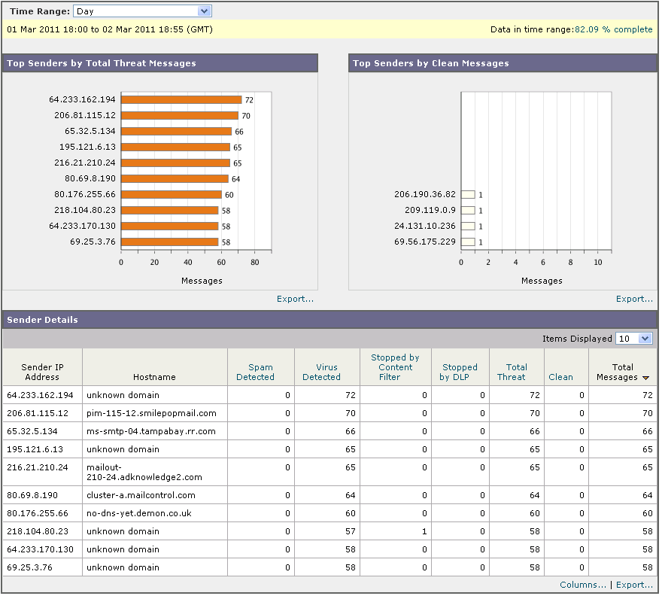Export the Sender Details table

pyautogui.click(x=634, y=585)
